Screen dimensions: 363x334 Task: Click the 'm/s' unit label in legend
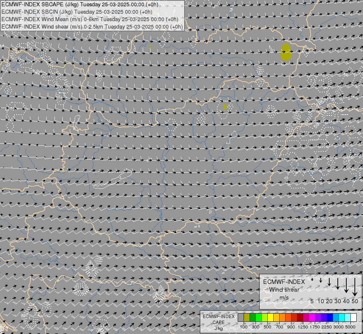284,298
